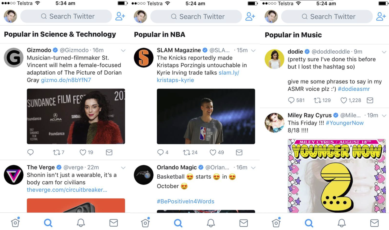The image size is (389, 230).
Task: Retweet dodie's tweet with 129 retweets
Action: (x=322, y=100)
